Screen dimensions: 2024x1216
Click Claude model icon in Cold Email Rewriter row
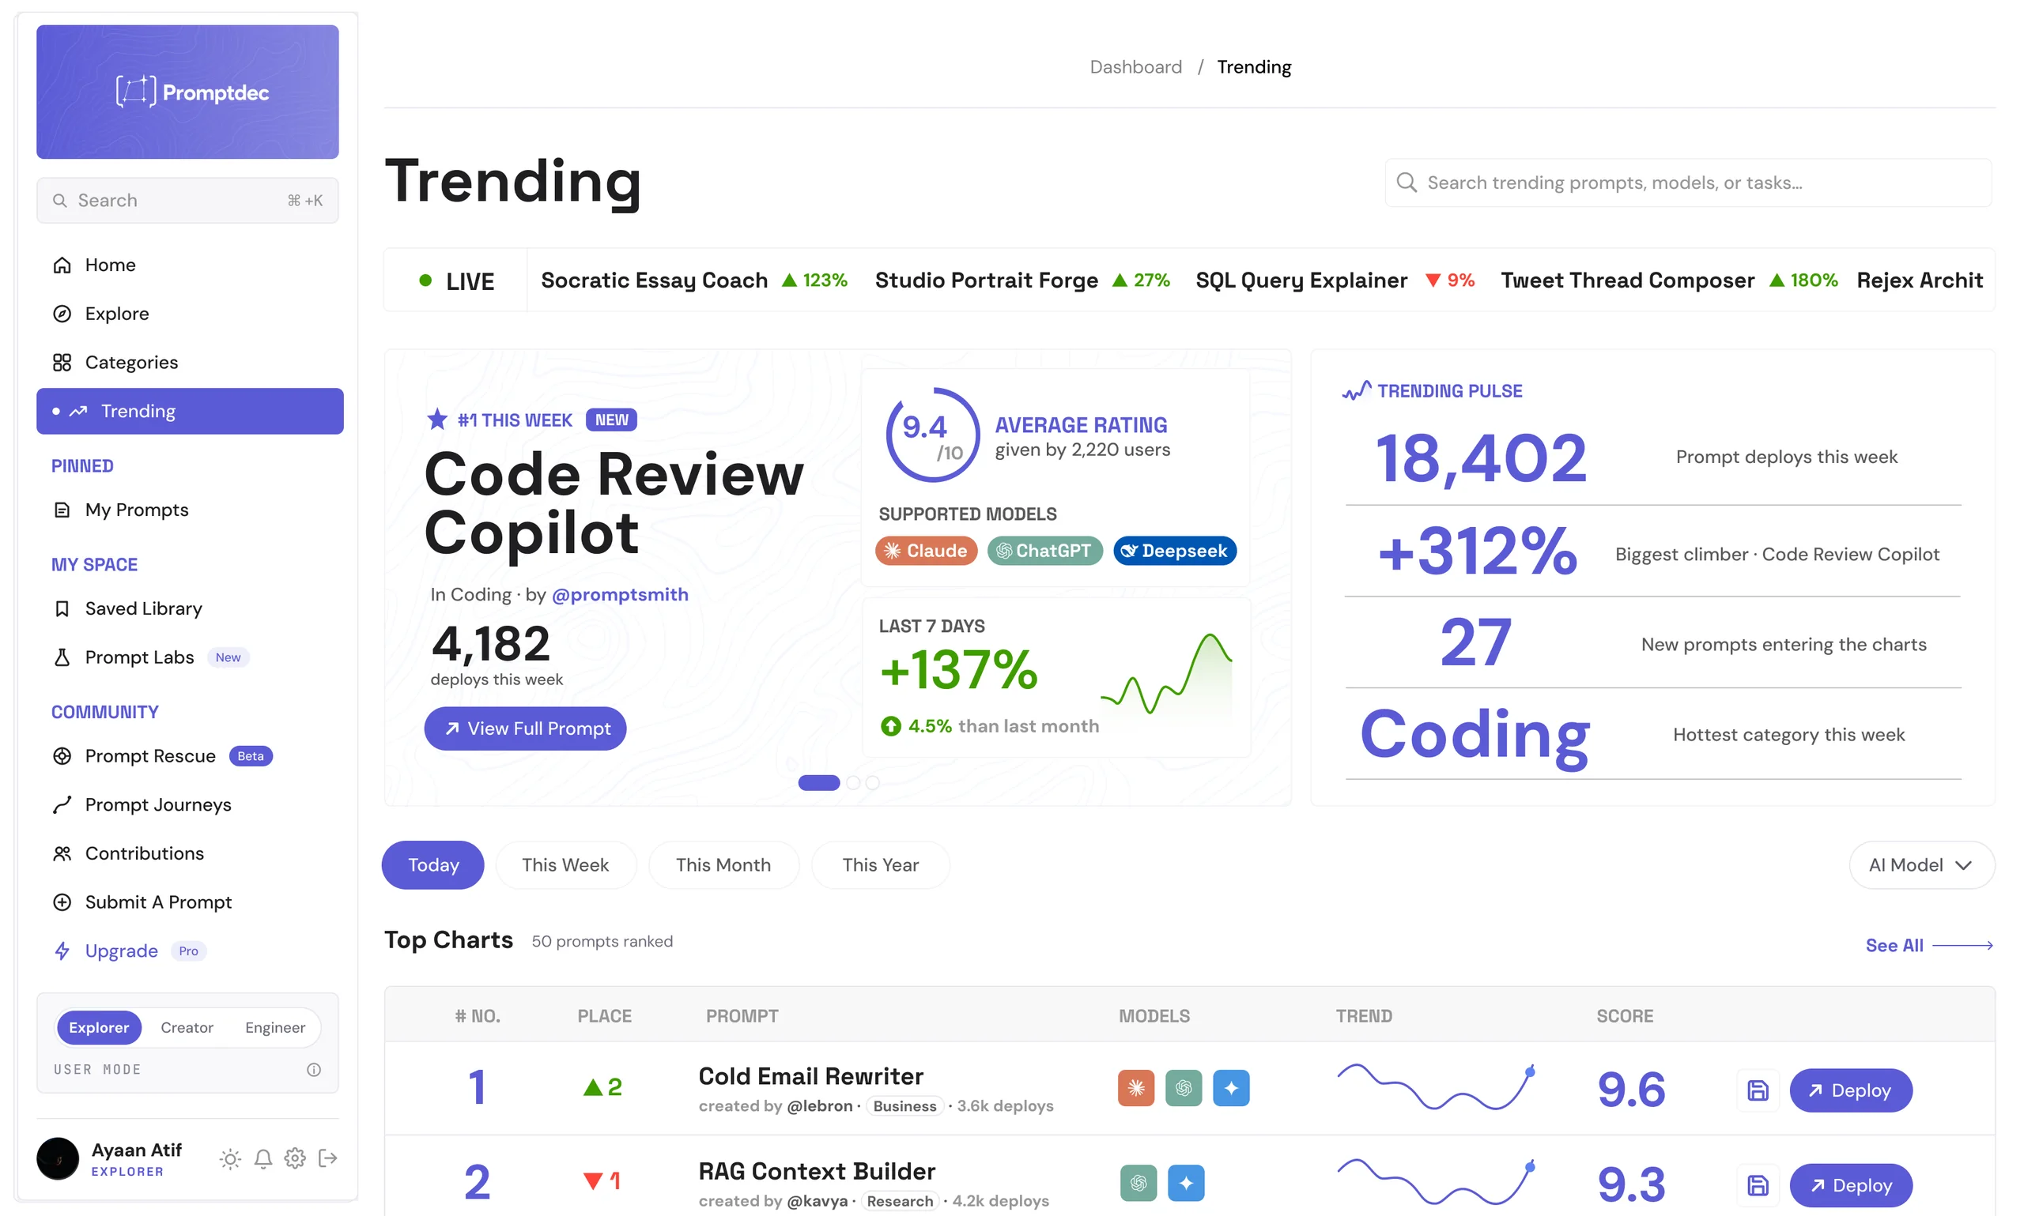pos(1136,1088)
